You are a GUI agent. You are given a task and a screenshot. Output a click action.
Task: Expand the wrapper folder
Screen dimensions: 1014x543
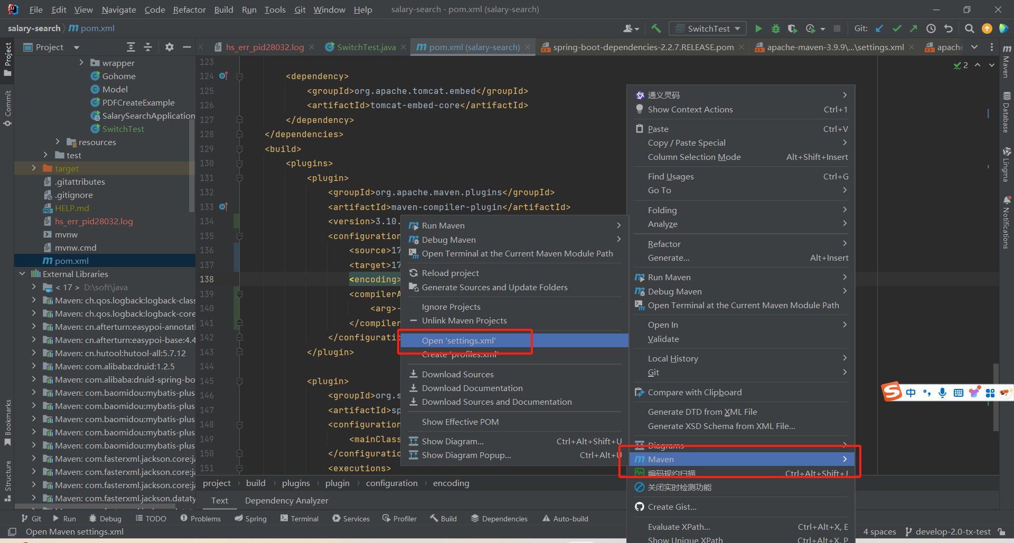(81, 62)
